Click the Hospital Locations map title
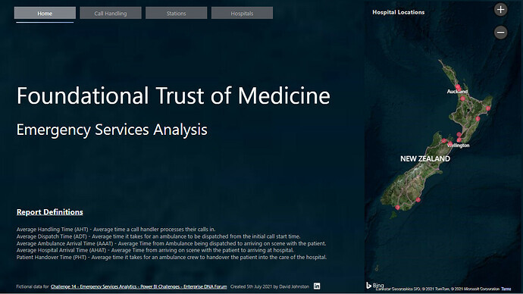 [x=398, y=12]
